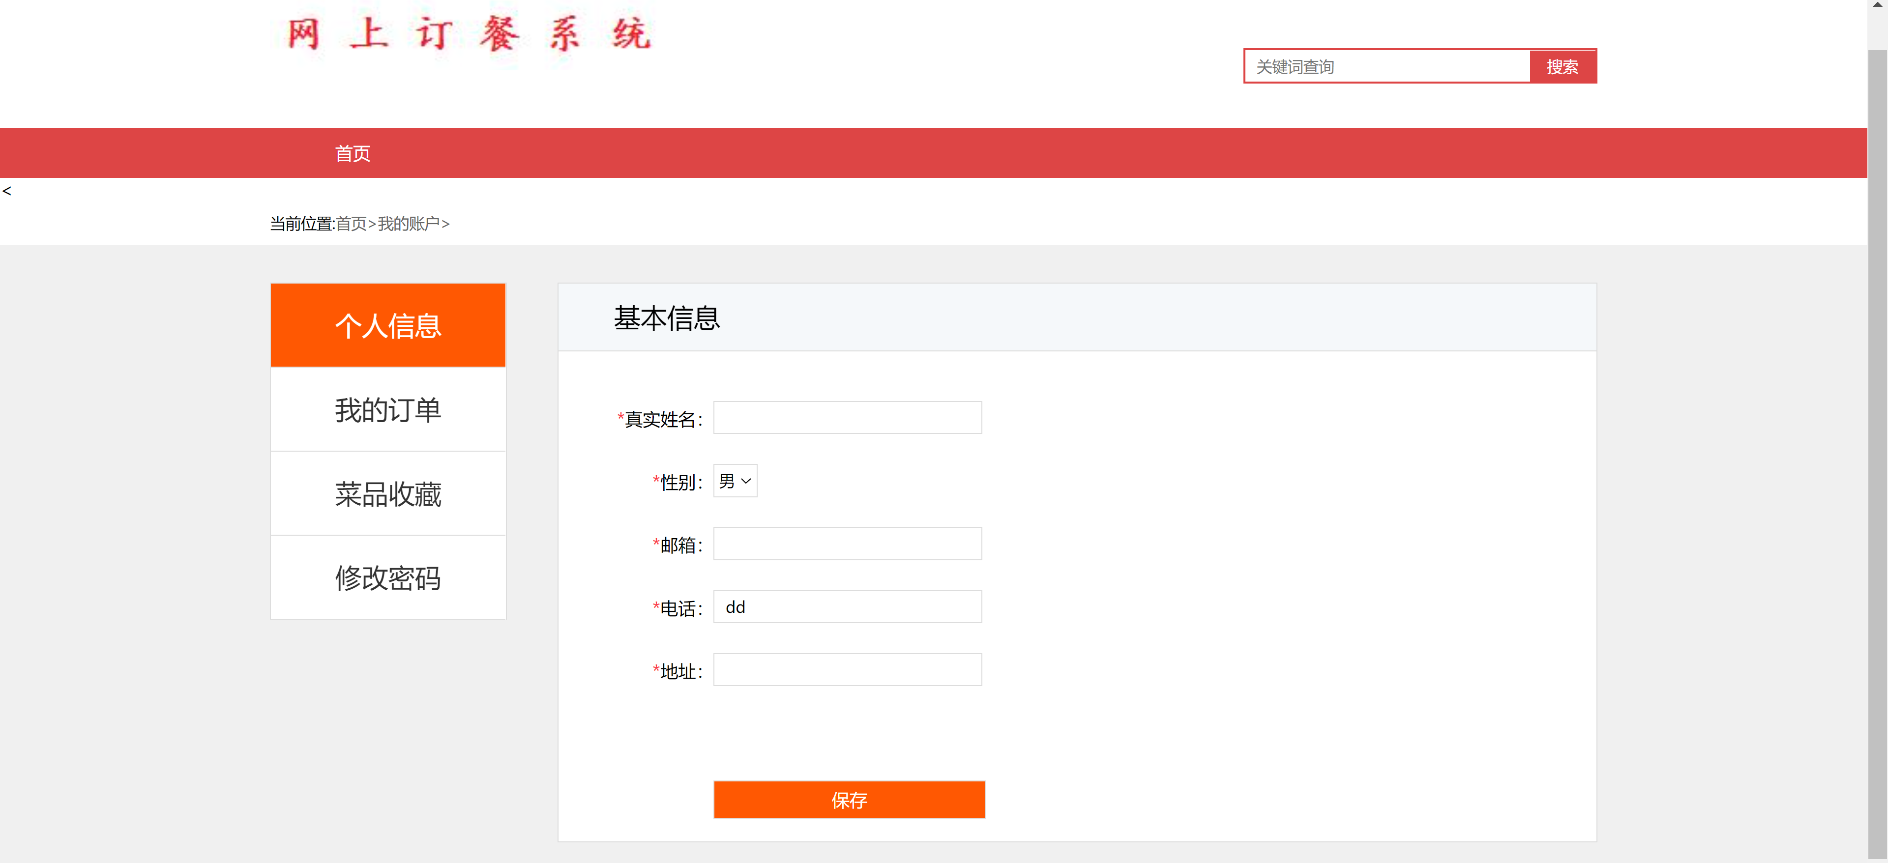Select 个人信息 in the sidebar
This screenshot has height=863, width=1888.
(388, 324)
